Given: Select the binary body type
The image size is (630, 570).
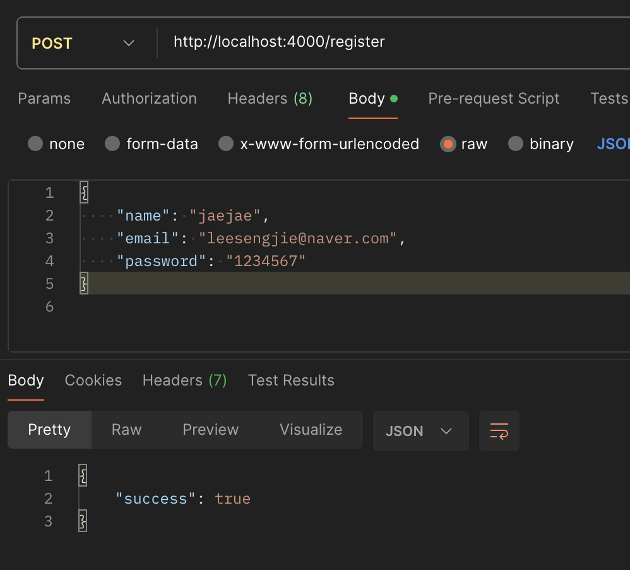Looking at the screenshot, I should tap(541, 143).
